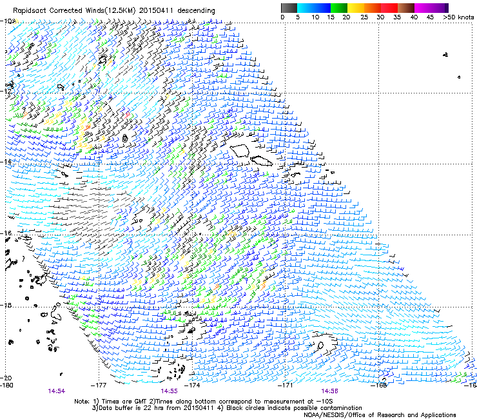Click the purple "14:55" swath time label
The image size is (477, 419).
169,391
